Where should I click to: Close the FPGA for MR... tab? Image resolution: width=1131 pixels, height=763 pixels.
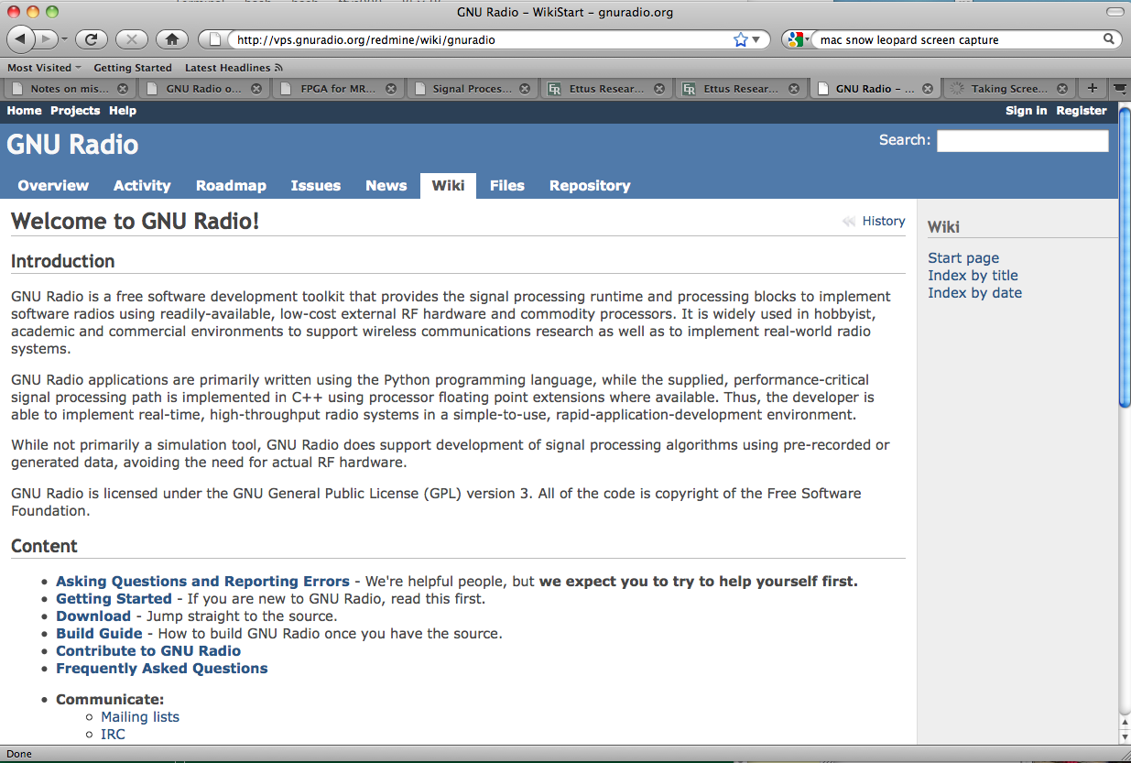coord(391,89)
